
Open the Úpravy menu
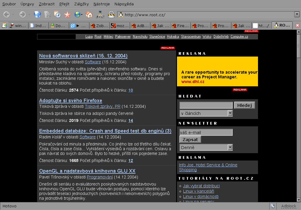[27, 4]
